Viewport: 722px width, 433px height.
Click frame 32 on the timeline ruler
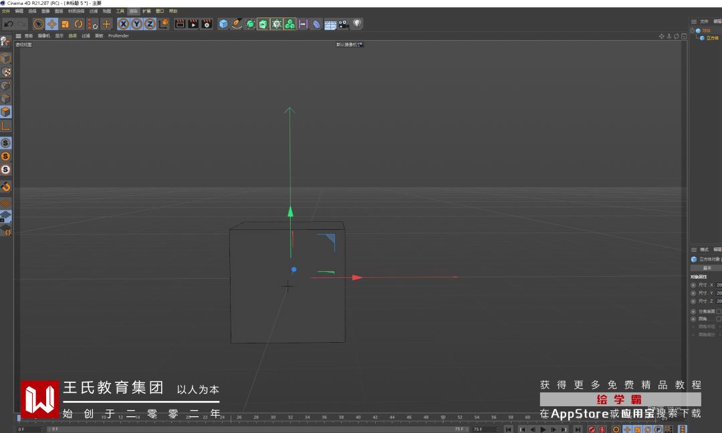coord(290,418)
